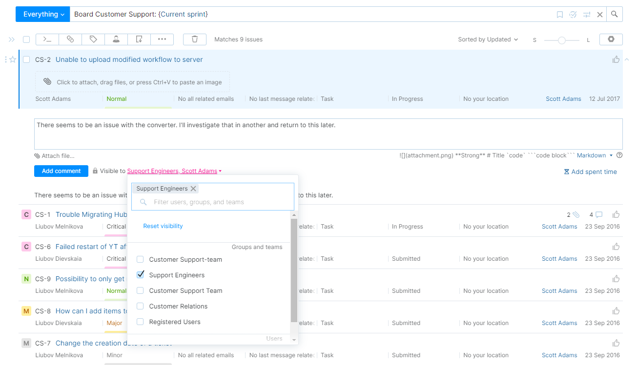Run the search with the magnifier icon
Image resolution: width=638 pixels, height=365 pixels.
(x=614, y=14)
